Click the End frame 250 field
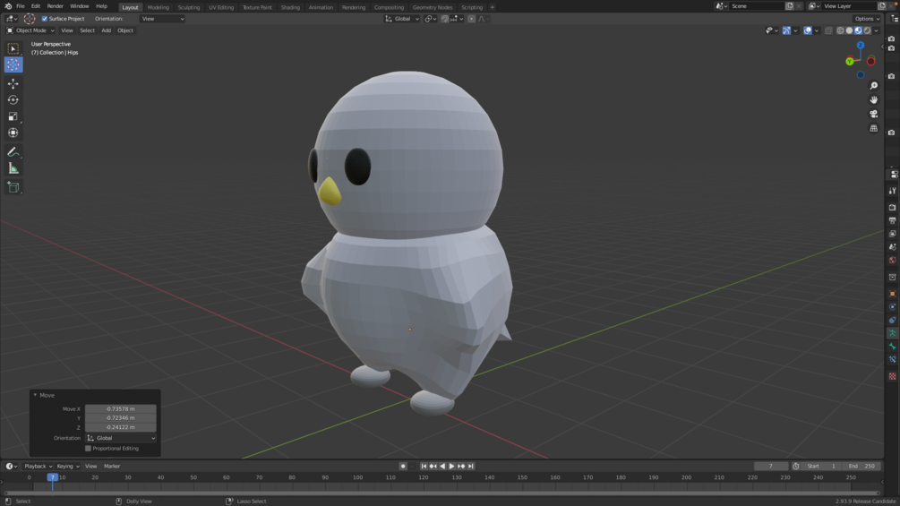Viewport: 900px width, 506px height. pyautogui.click(x=861, y=467)
